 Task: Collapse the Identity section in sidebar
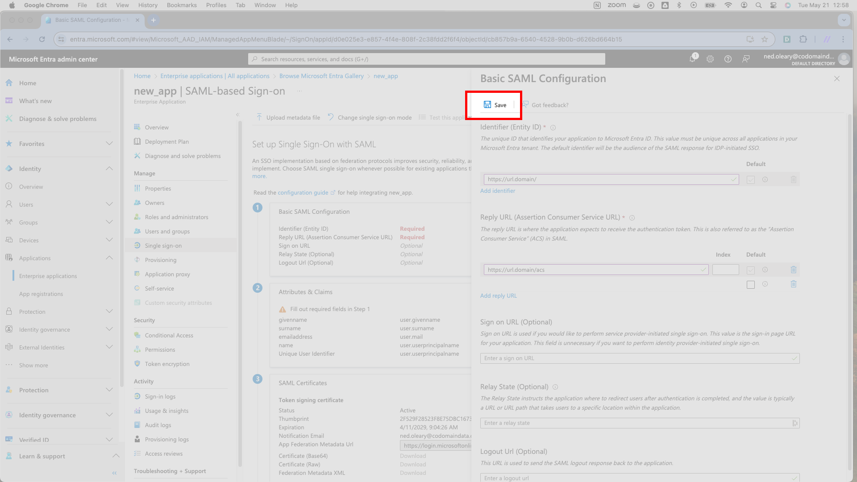(x=109, y=169)
